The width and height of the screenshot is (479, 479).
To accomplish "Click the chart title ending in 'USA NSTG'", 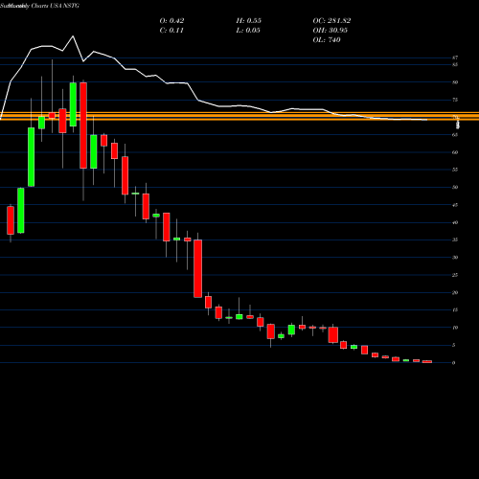I will point(40,6).
